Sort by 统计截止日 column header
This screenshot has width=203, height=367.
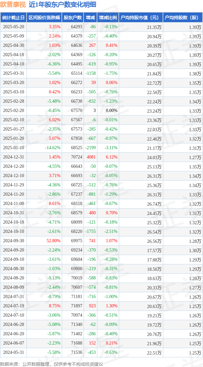click(x=13, y=18)
